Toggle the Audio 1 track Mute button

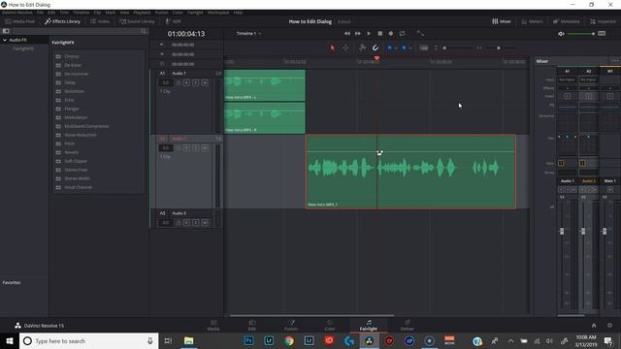205,82
